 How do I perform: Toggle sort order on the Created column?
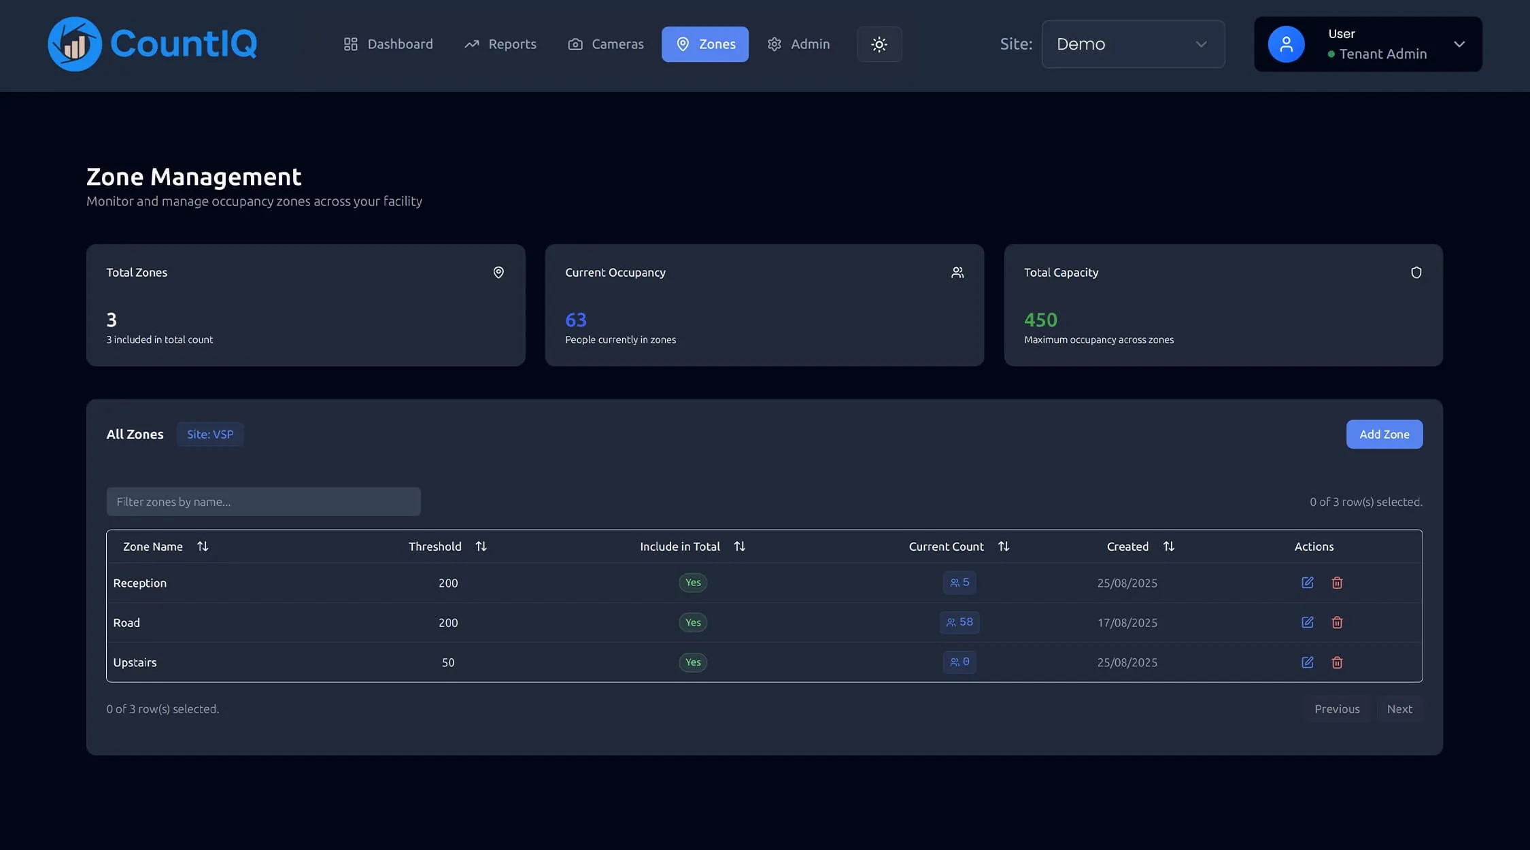(x=1169, y=546)
